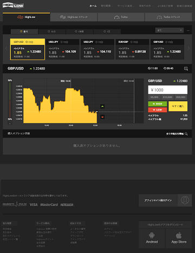Select the HighLow trading mode tab

(x=27, y=17)
